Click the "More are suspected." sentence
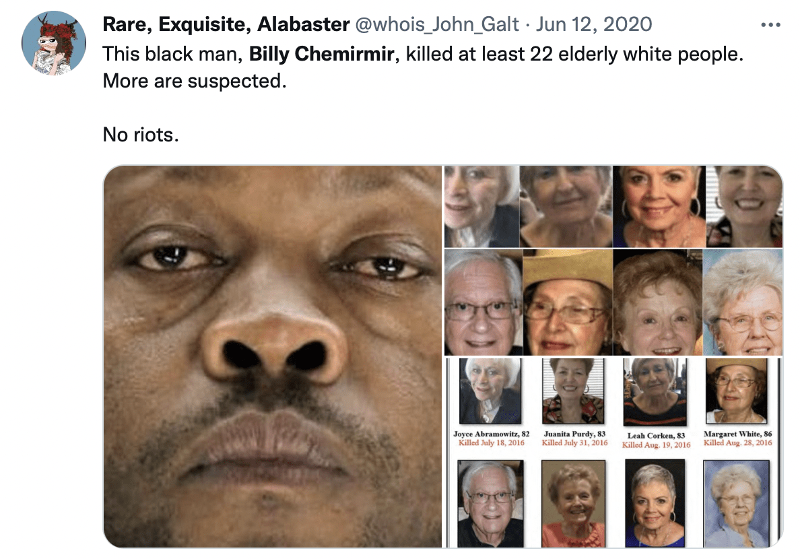Image resolution: width=800 pixels, height=559 pixels. (195, 81)
